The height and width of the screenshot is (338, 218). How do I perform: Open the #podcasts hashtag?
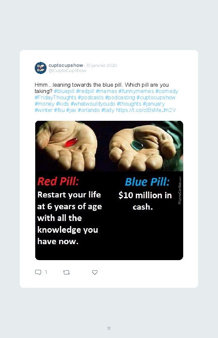tap(91, 97)
